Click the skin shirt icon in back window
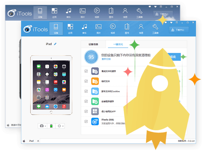This screenshot has height=151, width=203. point(155,7)
